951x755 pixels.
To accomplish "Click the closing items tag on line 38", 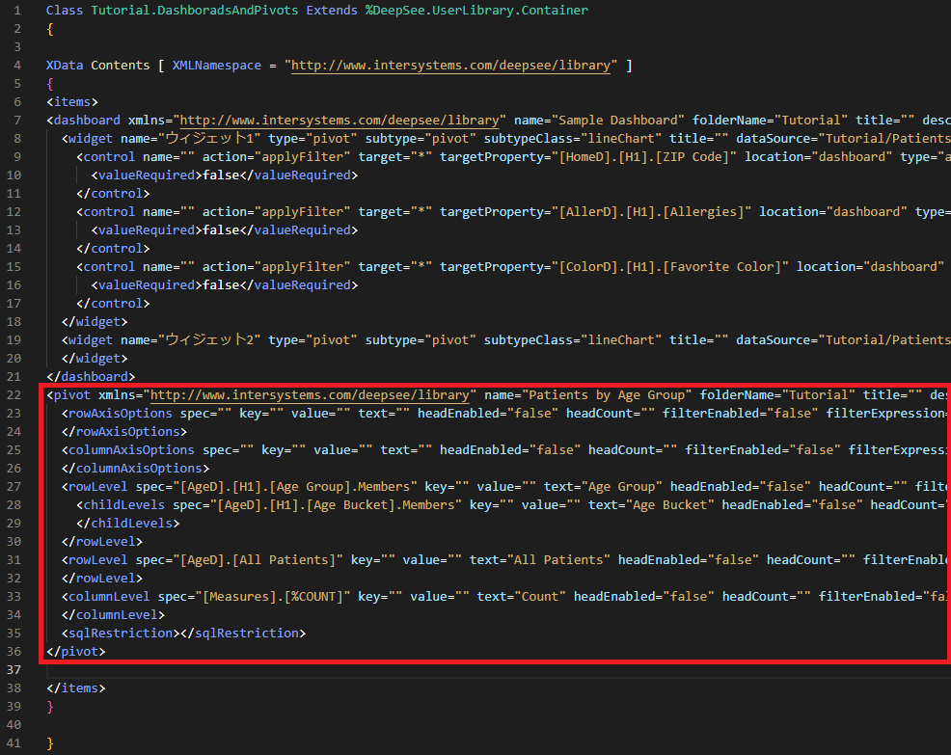I will point(75,688).
